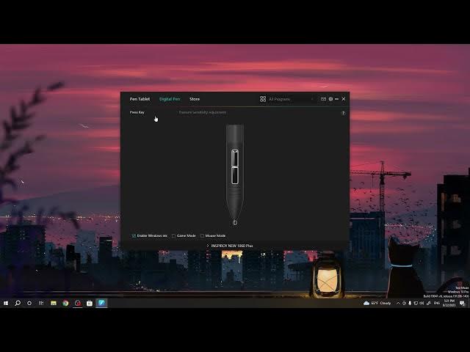Select the upper pen side button

pos(235,158)
